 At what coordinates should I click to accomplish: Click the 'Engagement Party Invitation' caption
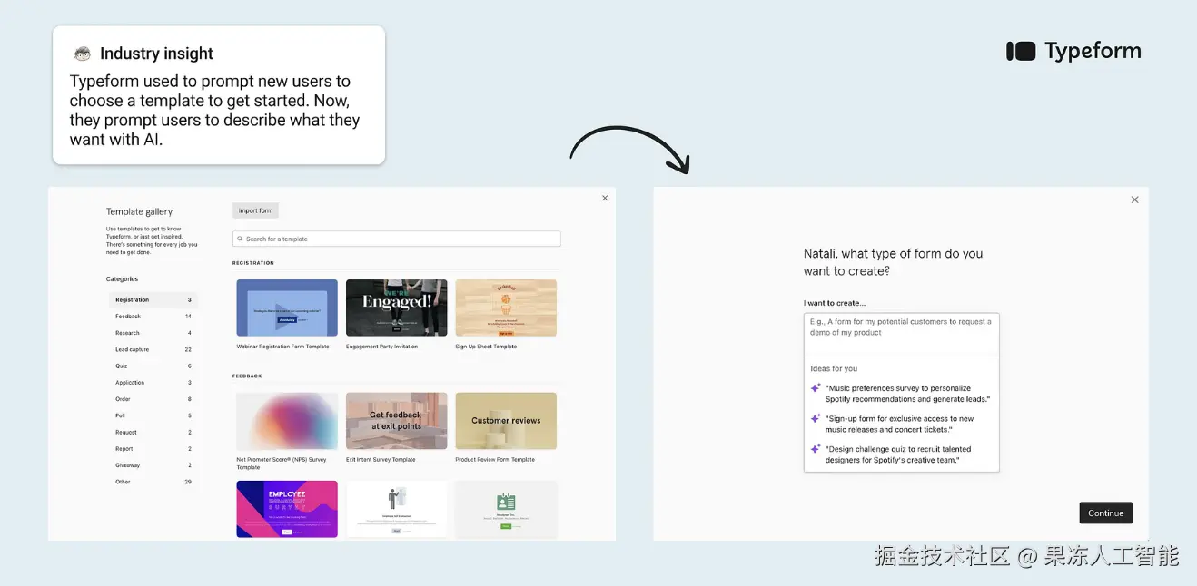[381, 347]
